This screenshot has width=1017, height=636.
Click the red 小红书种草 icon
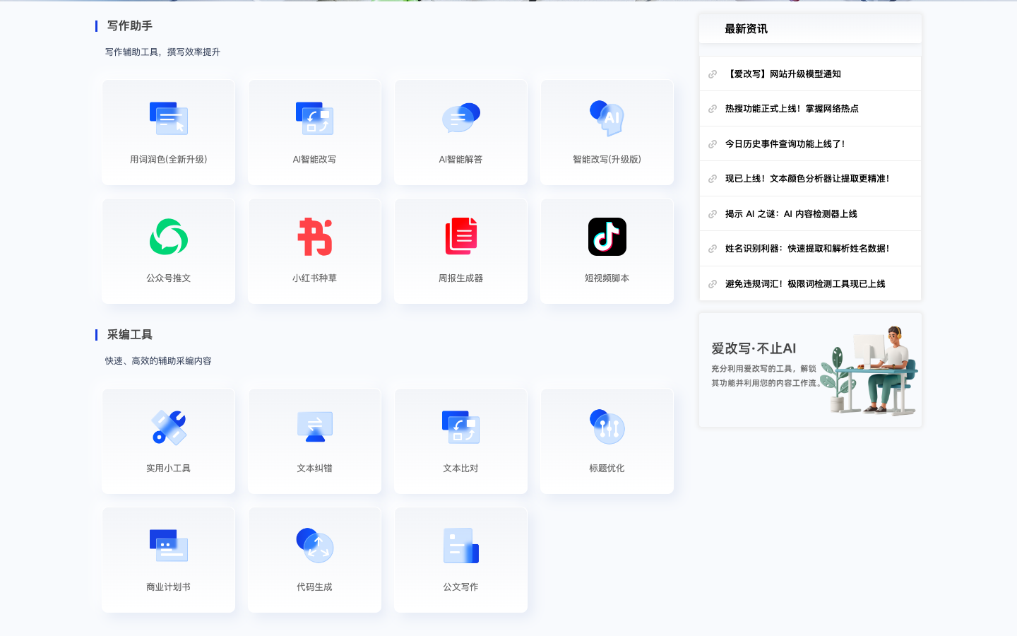[314, 237]
